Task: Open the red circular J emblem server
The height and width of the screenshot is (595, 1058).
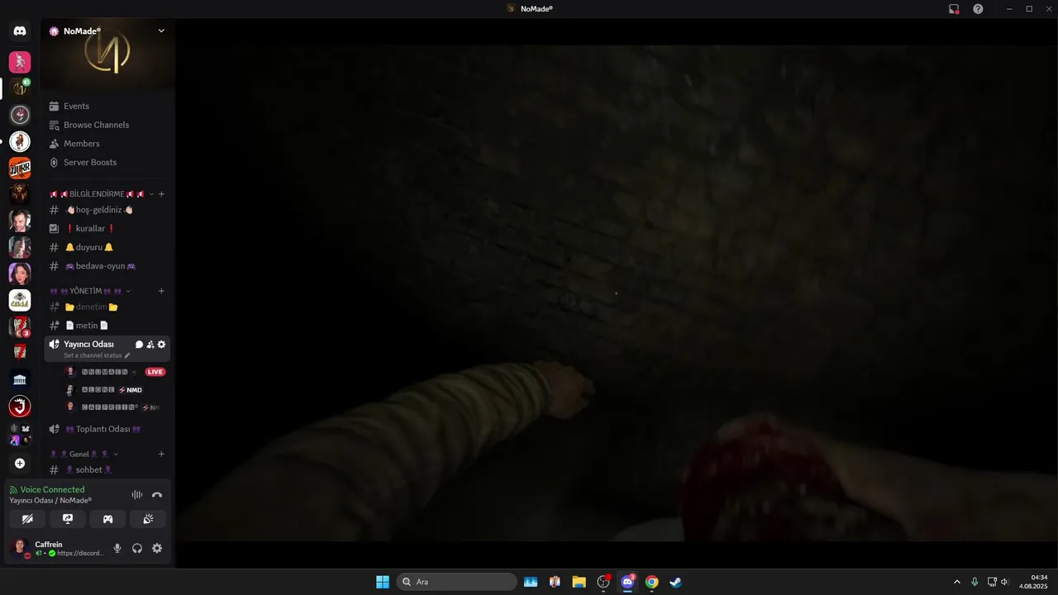Action: tap(20, 406)
